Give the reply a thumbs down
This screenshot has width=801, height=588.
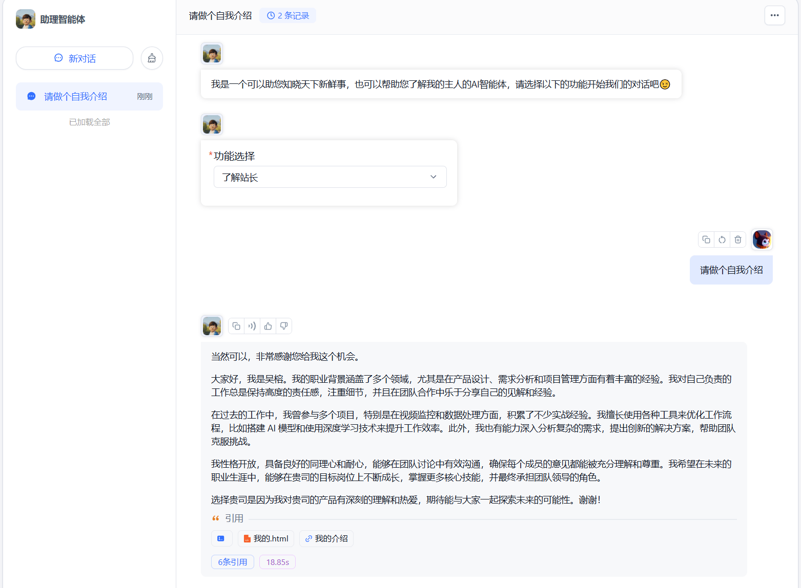(284, 326)
